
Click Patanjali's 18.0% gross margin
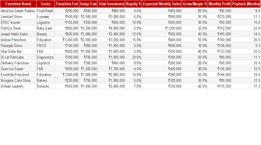pyautogui.click(x=195, y=46)
